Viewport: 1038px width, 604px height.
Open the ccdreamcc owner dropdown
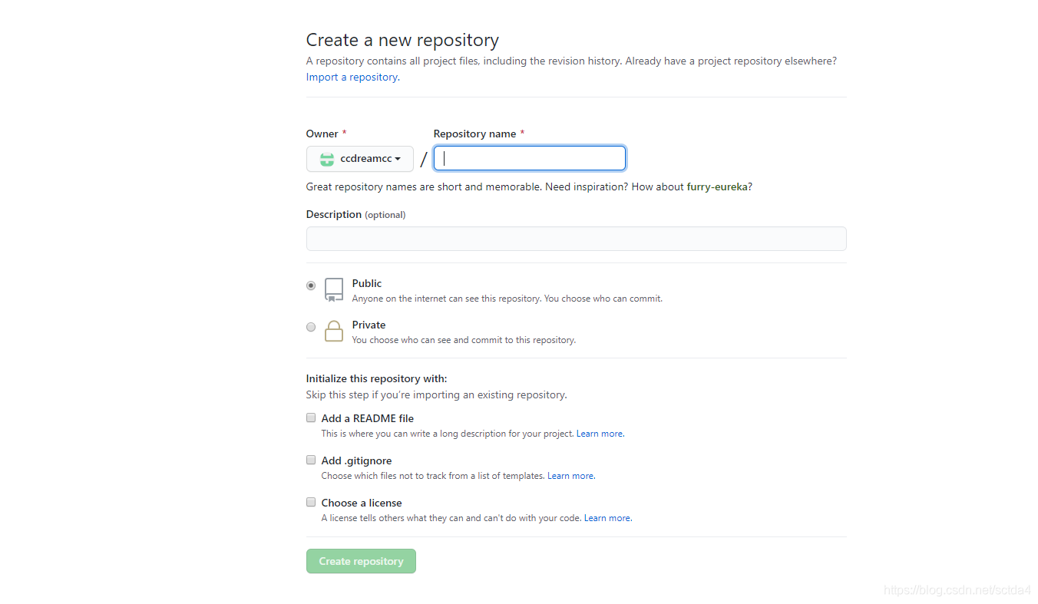coord(359,159)
